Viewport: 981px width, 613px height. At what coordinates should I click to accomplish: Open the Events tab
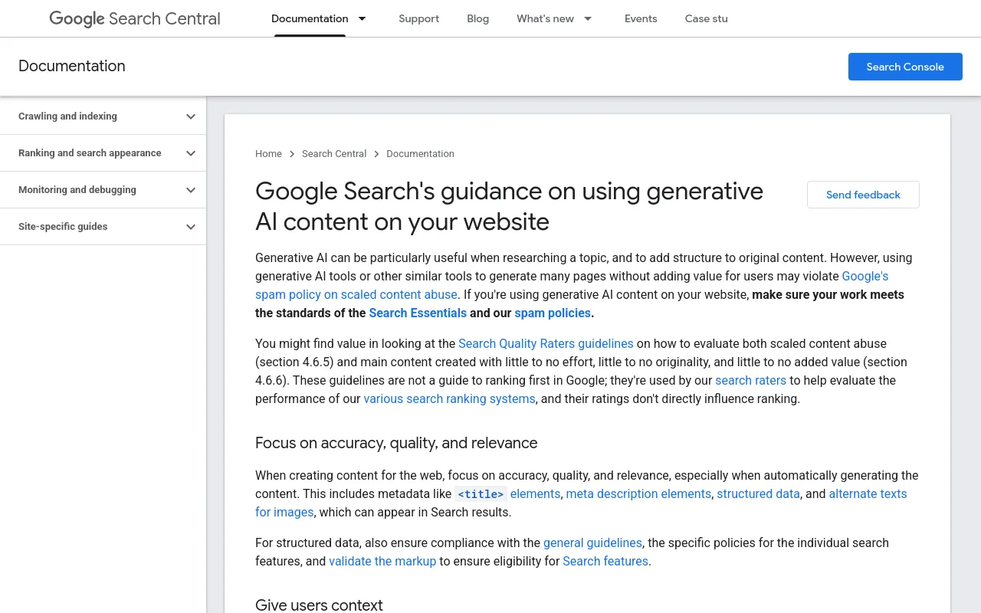point(641,18)
